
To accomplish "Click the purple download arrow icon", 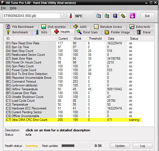I will click(x=132, y=16).
